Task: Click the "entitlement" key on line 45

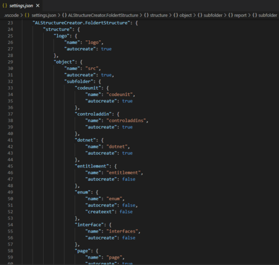Action: point(92,166)
